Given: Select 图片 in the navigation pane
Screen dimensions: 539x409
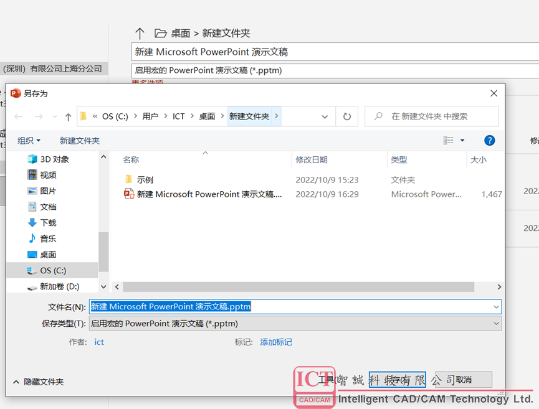Looking at the screenshot, I should click(48, 191).
